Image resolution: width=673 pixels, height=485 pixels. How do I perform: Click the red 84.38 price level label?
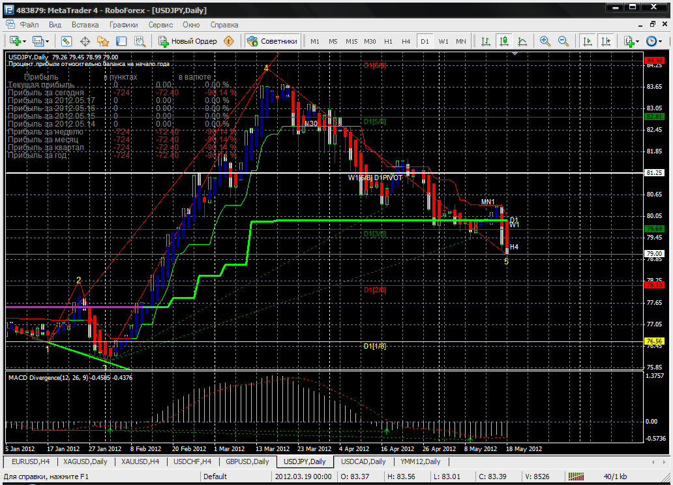[x=655, y=61]
